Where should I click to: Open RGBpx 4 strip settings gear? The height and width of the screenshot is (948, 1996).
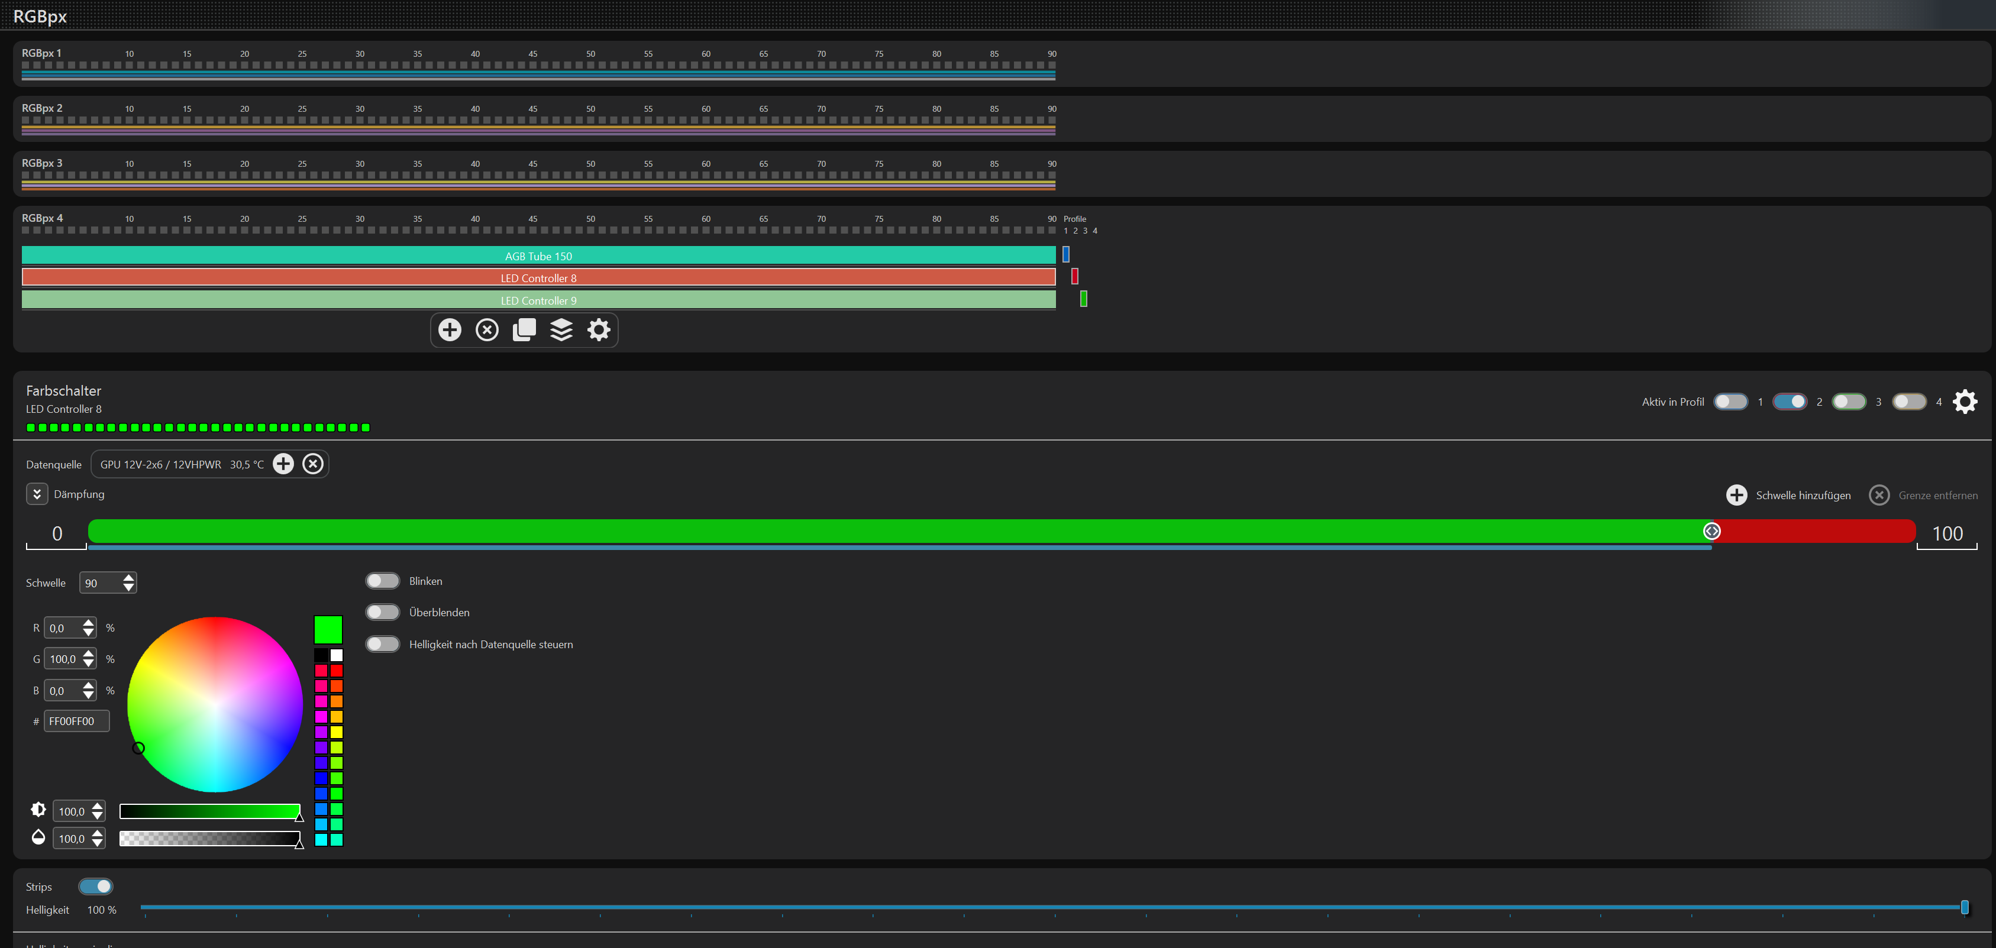click(x=599, y=330)
